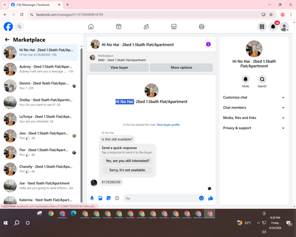This screenshot has height=237, width=296.
Task: Open the notifications bell with badge
Action: [274, 27]
